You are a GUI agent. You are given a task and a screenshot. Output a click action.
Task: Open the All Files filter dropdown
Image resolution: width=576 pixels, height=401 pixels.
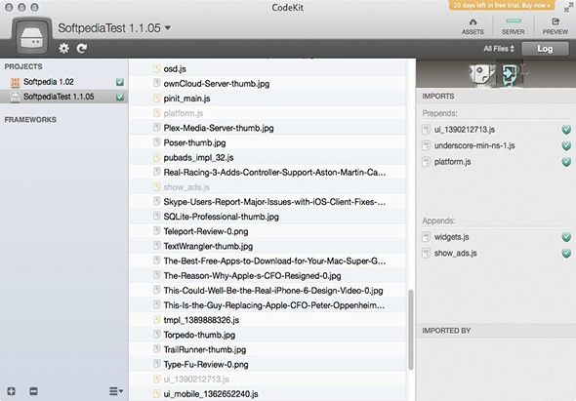(499, 49)
